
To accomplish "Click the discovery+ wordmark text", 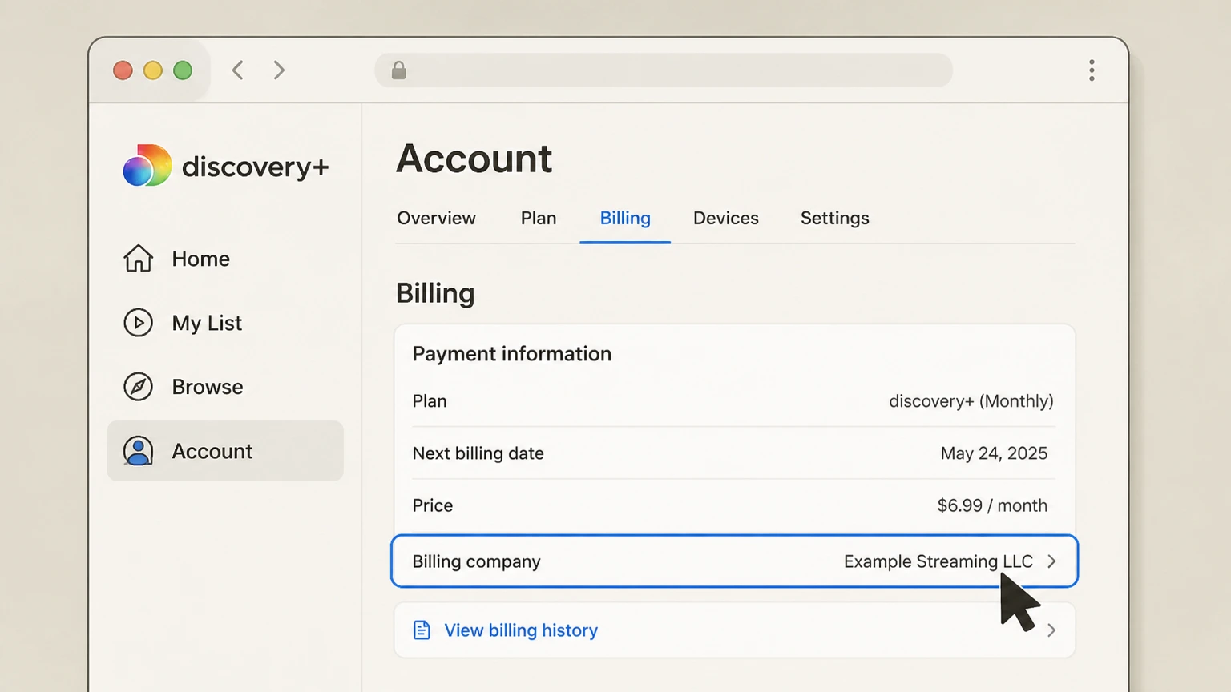I will [256, 167].
